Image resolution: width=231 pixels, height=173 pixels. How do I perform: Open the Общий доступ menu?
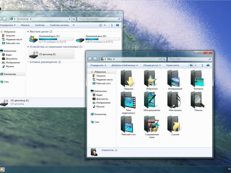(x=152, y=65)
